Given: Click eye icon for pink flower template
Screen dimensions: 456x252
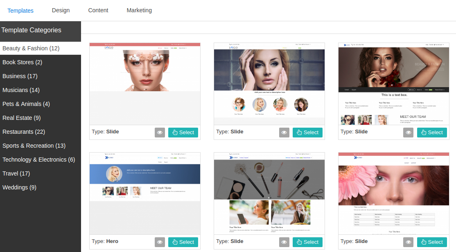Looking at the screenshot, I should (x=408, y=242).
